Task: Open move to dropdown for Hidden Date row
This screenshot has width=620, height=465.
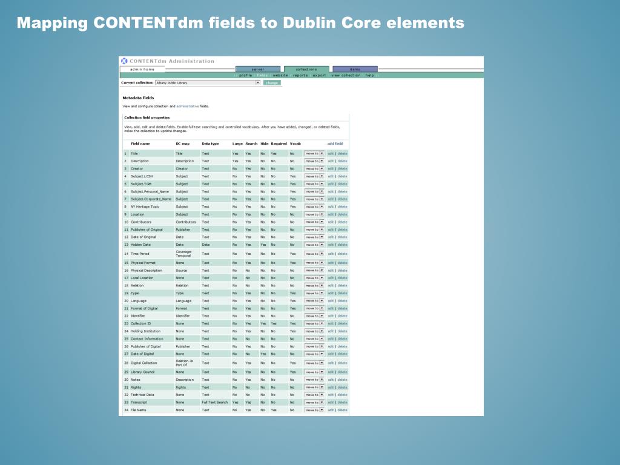Action: click(x=314, y=245)
